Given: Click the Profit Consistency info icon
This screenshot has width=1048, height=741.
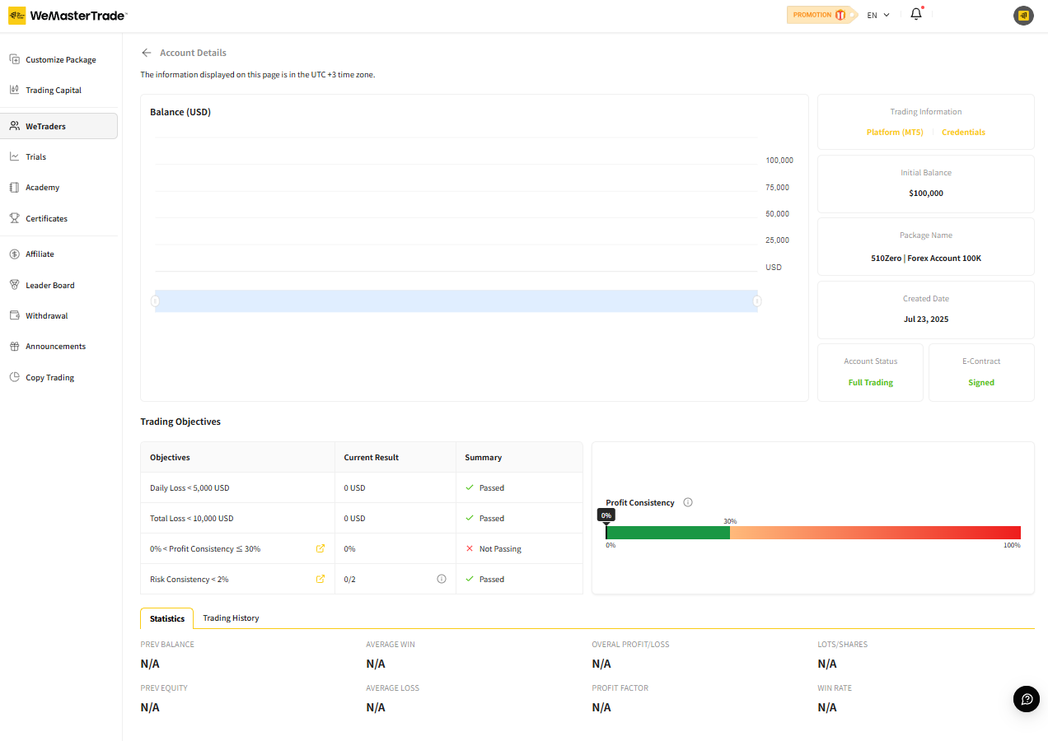Looking at the screenshot, I should pos(688,502).
